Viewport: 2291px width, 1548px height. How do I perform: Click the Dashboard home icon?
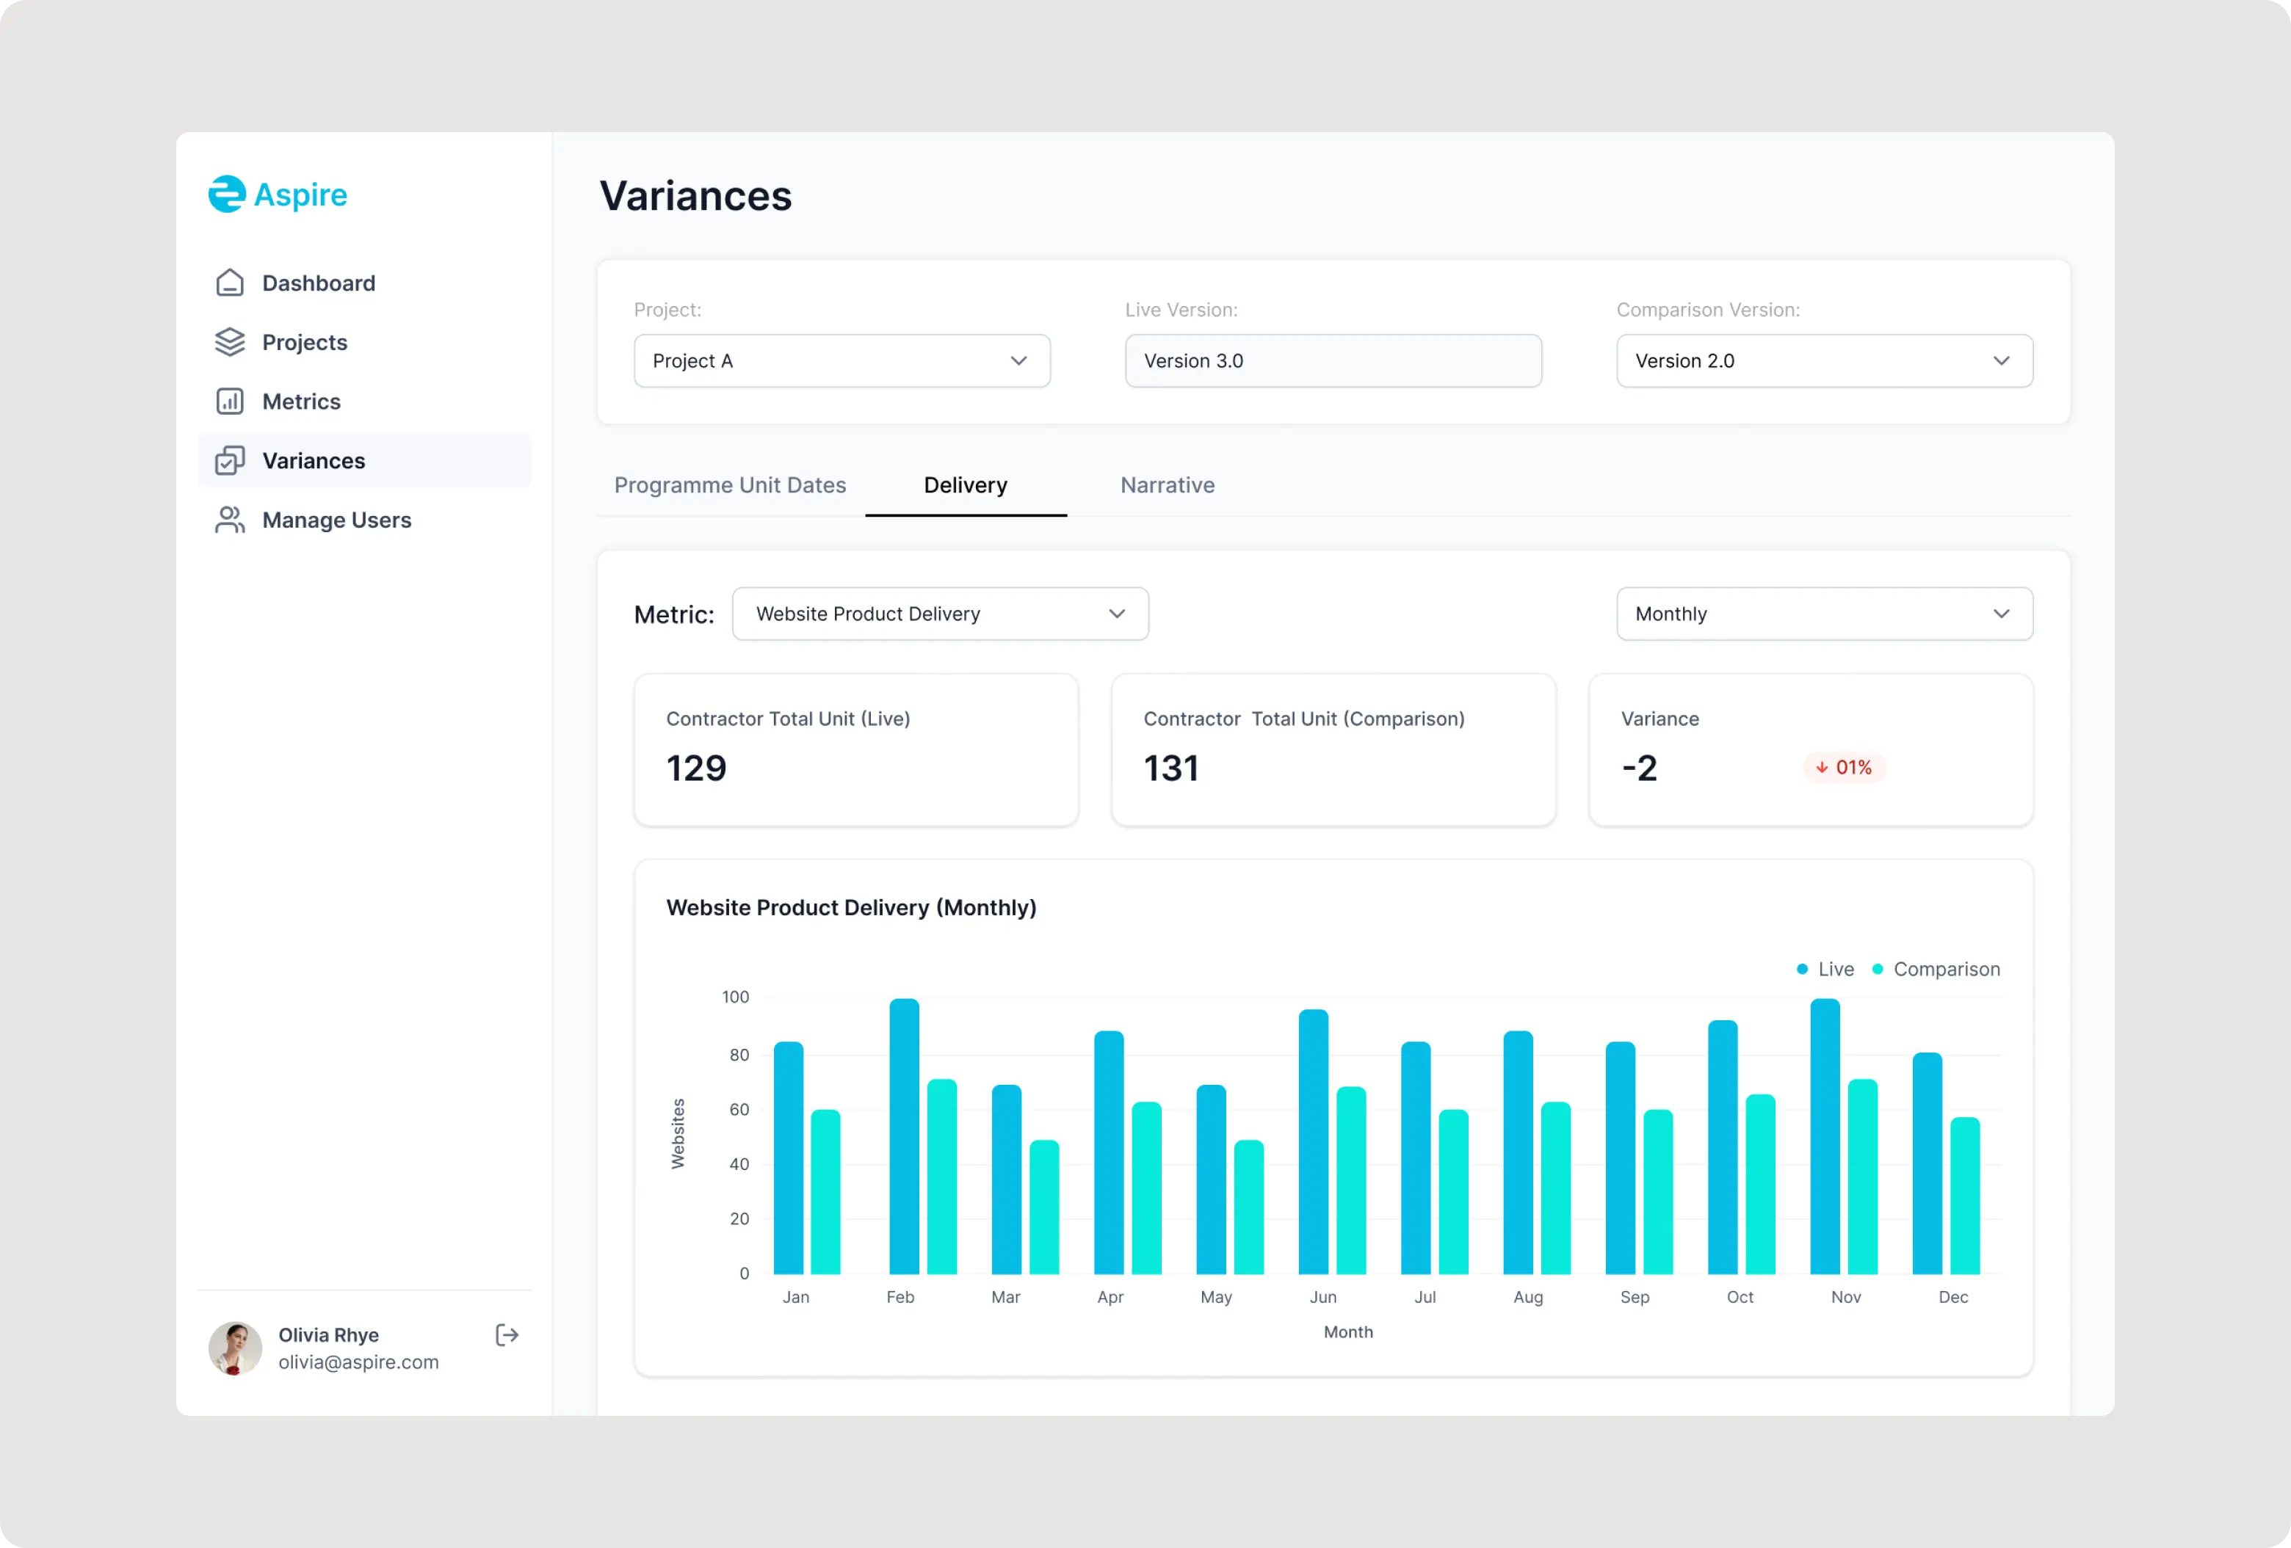(230, 283)
